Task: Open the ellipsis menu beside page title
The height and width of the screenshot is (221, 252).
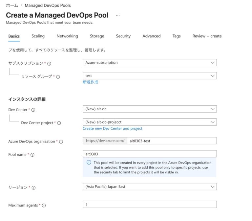Action: click(118, 16)
